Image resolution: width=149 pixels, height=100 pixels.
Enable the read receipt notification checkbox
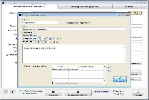point(66,23)
